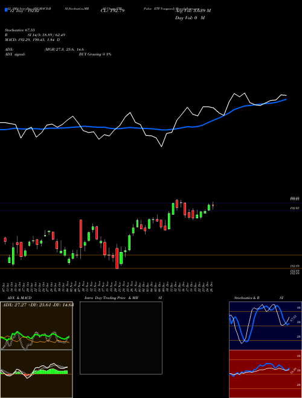Image resolution: width=302 pixels, height=398 pixels.
Task: Click the right end of the blue SMA line
Action: [x=286, y=99]
